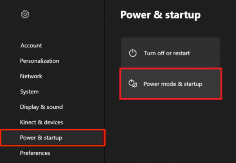This screenshot has height=163, width=236.
Task: Open the Preferences category
Action: pyautogui.click(x=35, y=153)
